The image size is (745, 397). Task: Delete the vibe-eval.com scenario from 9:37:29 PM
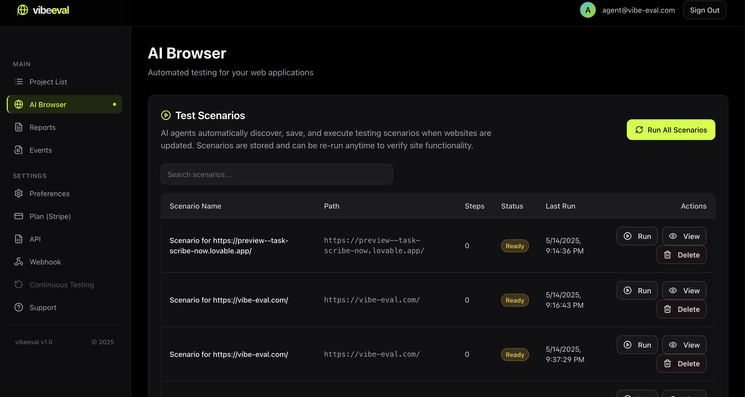681,364
